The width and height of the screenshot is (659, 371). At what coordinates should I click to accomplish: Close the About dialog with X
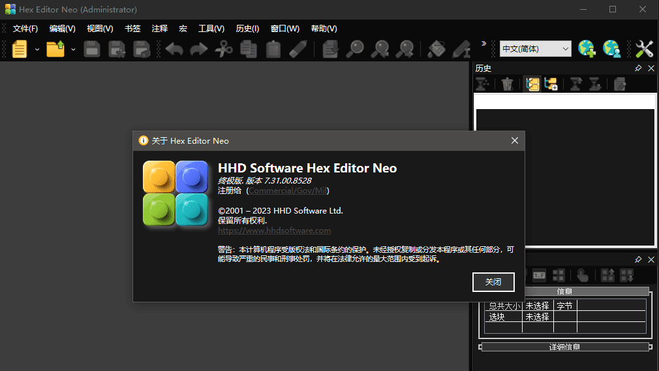pyautogui.click(x=515, y=140)
